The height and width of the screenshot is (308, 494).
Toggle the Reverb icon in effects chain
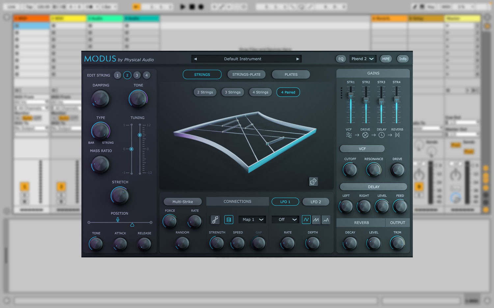pos(398,135)
